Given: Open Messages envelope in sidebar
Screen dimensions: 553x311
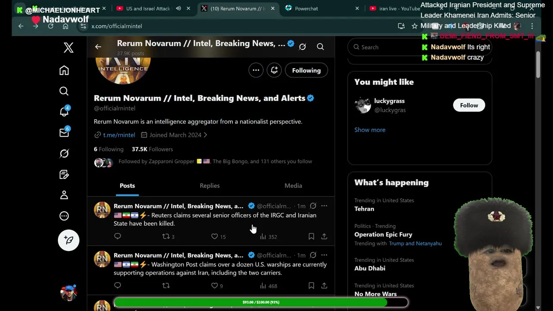Looking at the screenshot, I should (64, 132).
